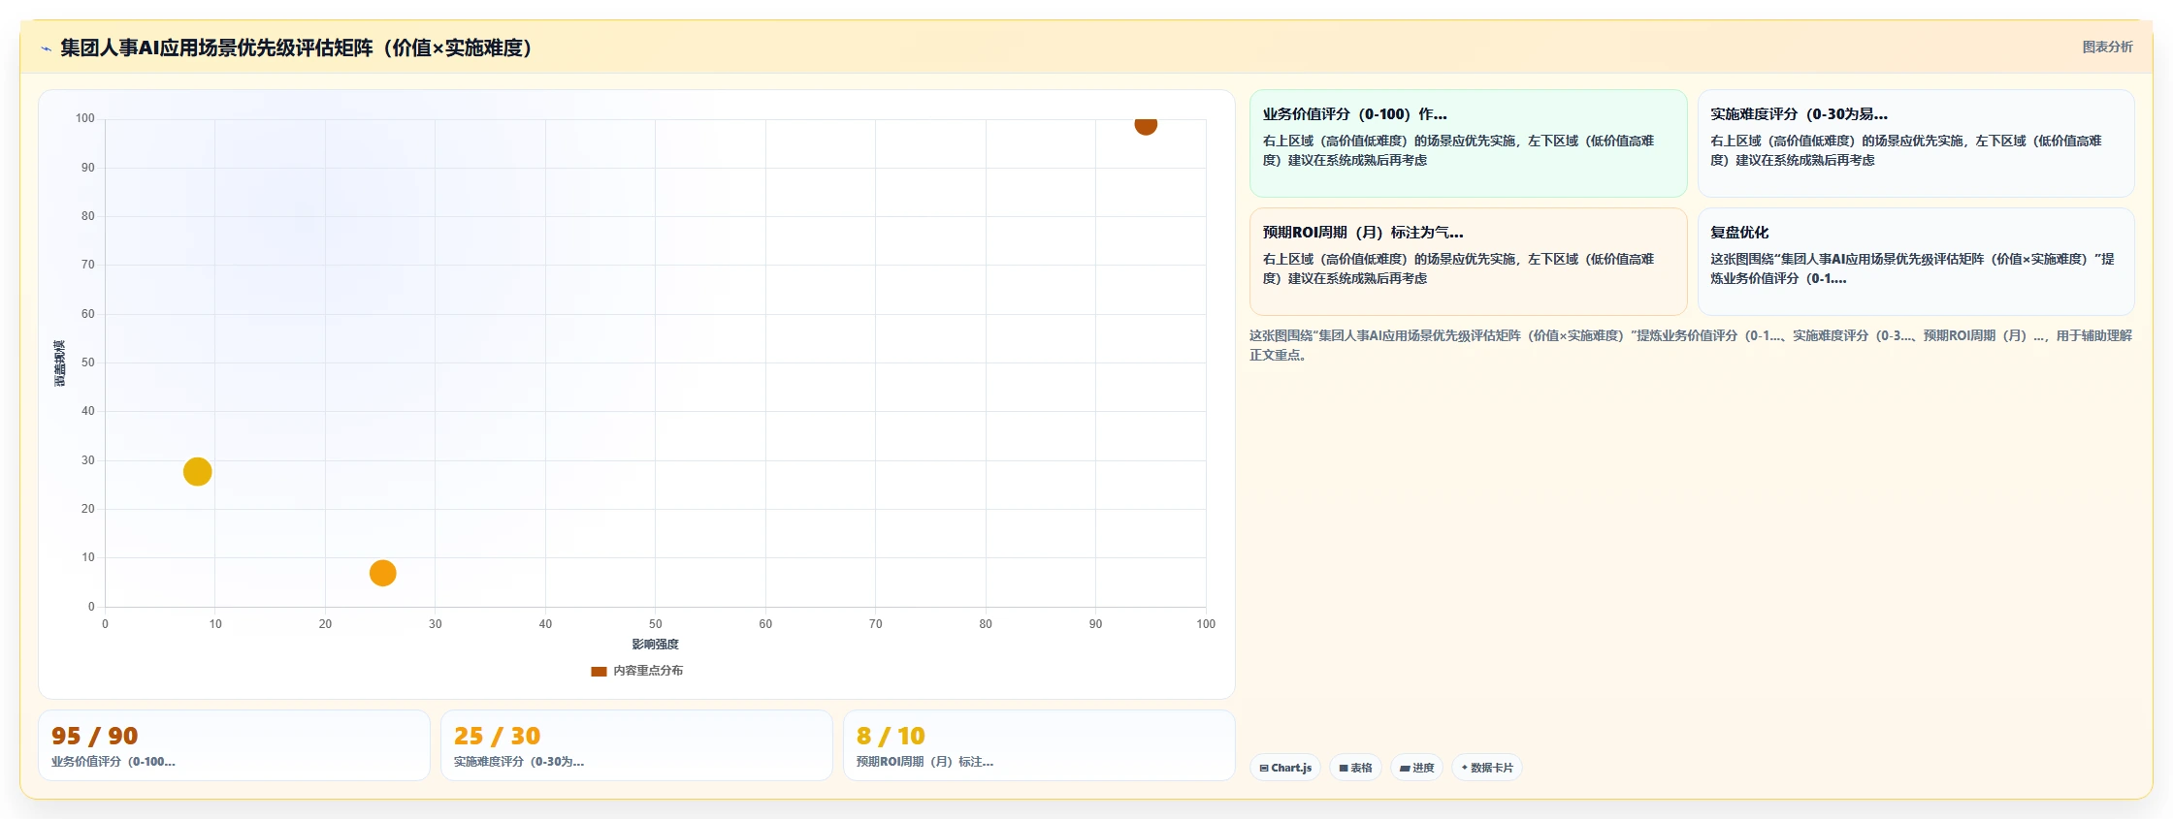The height and width of the screenshot is (819, 2173).
Task: Open the 实施难度评分 insight card
Action: point(1916,143)
